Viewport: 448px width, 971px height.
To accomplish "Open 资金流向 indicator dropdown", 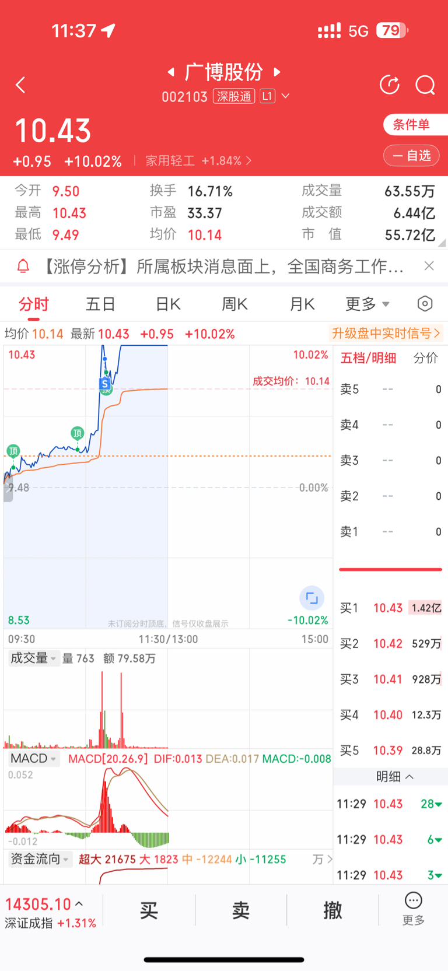I will 40,859.
